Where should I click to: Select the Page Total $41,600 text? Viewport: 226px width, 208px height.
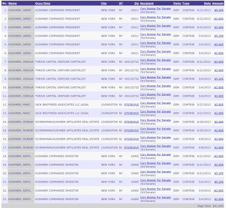pos(211,206)
